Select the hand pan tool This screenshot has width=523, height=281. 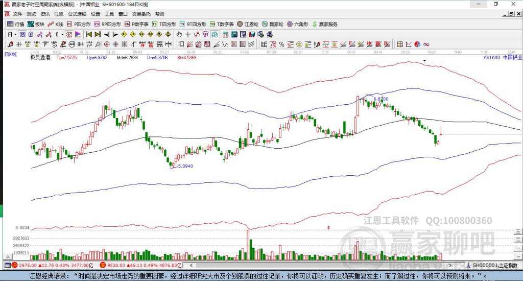click(x=179, y=34)
